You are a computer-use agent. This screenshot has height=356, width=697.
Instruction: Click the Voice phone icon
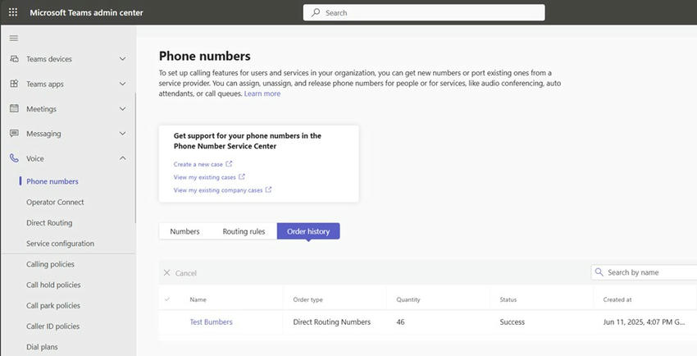coord(14,158)
